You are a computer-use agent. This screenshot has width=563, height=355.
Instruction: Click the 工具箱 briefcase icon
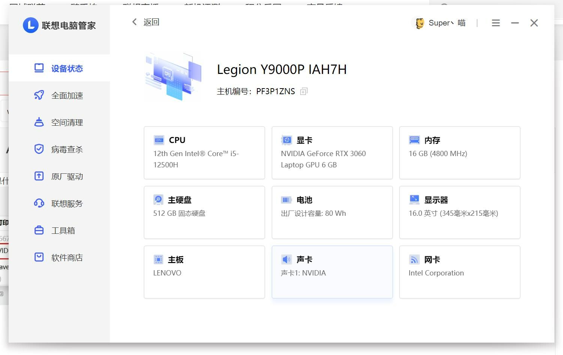[39, 230]
